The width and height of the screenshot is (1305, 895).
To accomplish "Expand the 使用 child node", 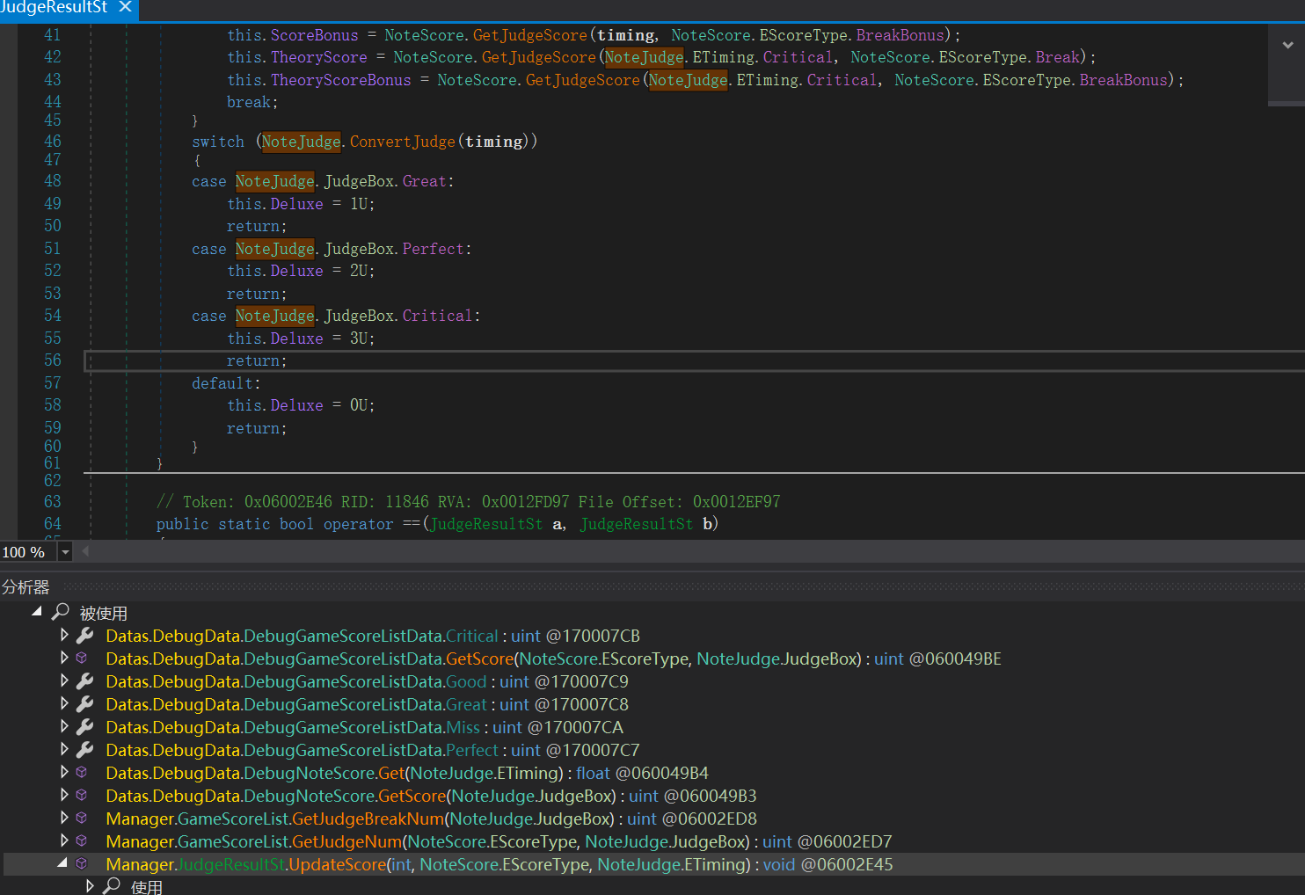I will (x=90, y=885).
